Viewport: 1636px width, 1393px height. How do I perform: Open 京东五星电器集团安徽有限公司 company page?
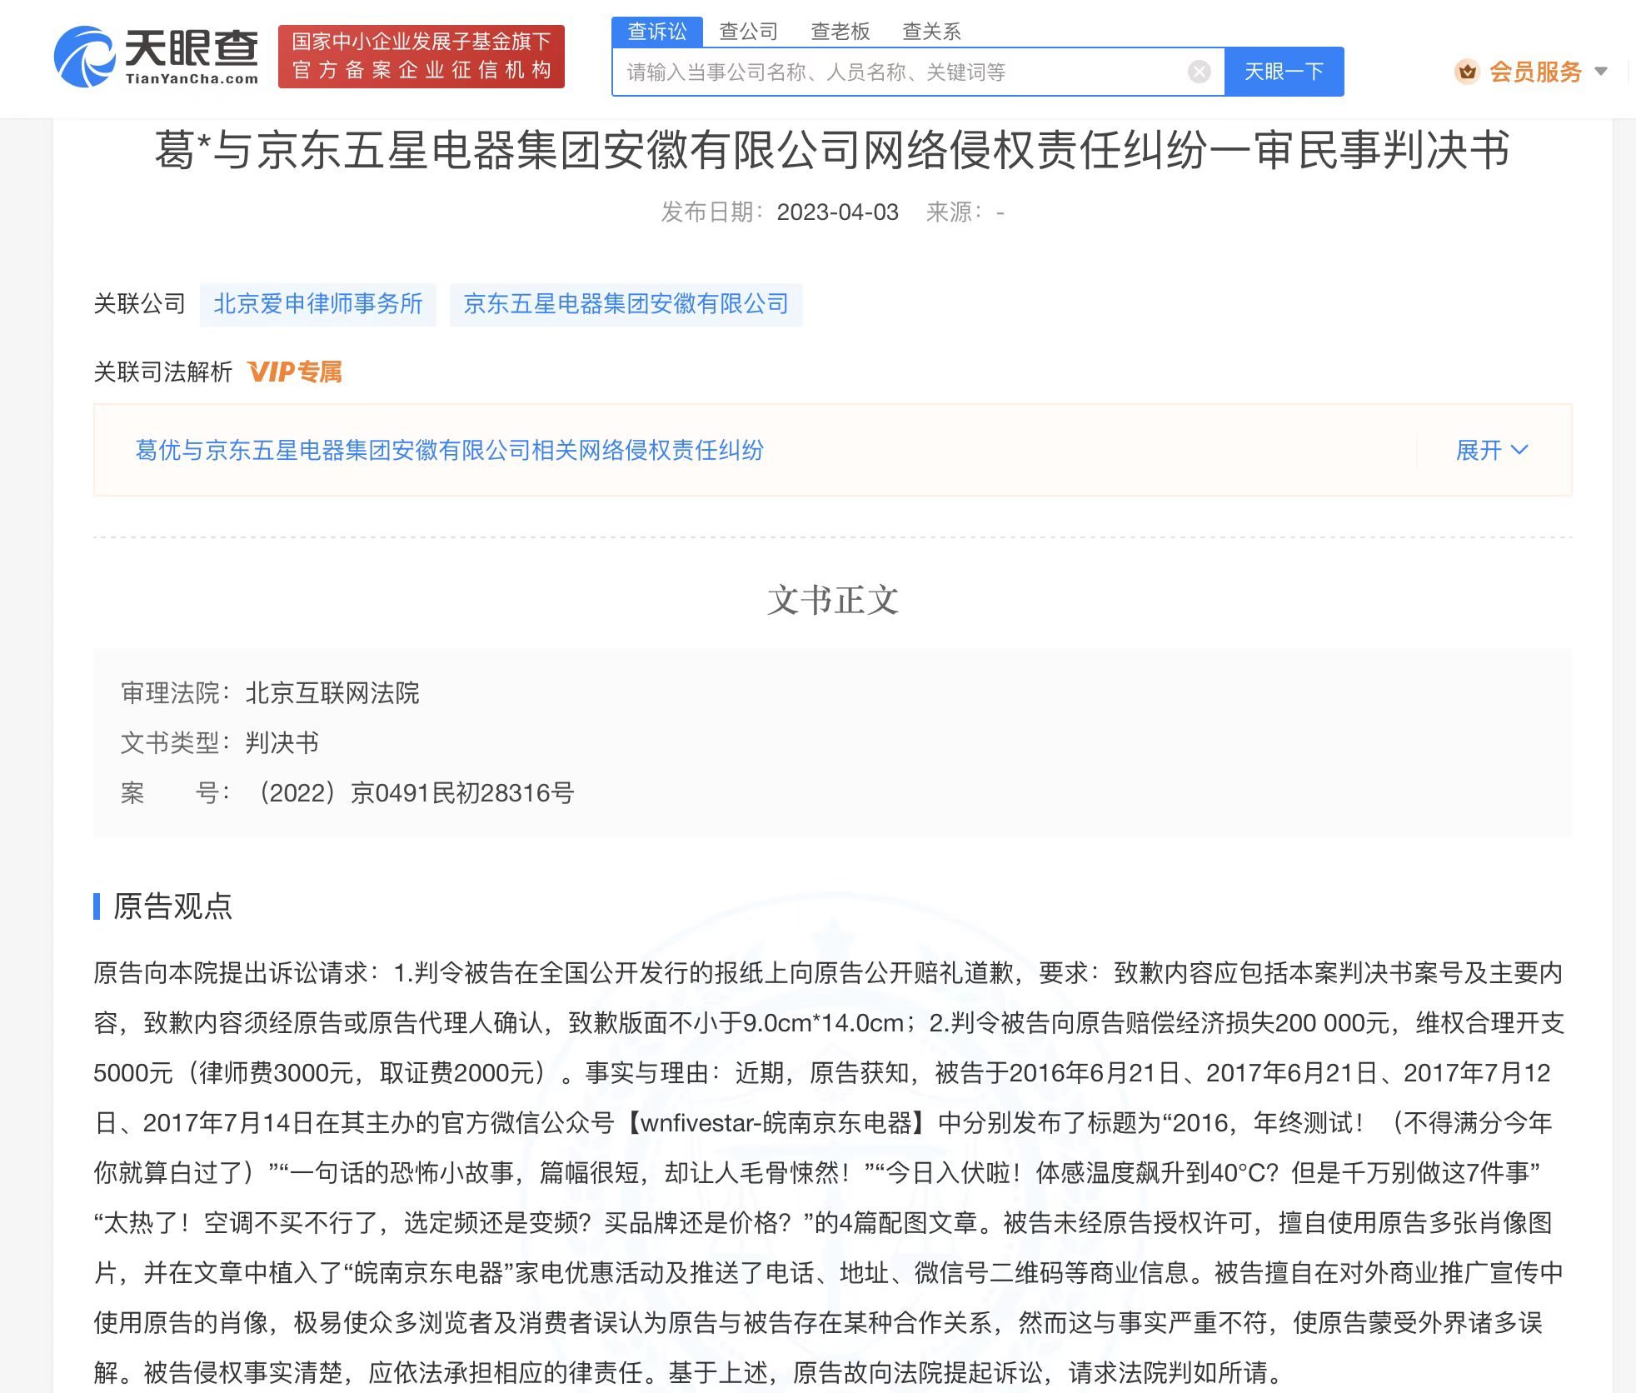click(624, 305)
